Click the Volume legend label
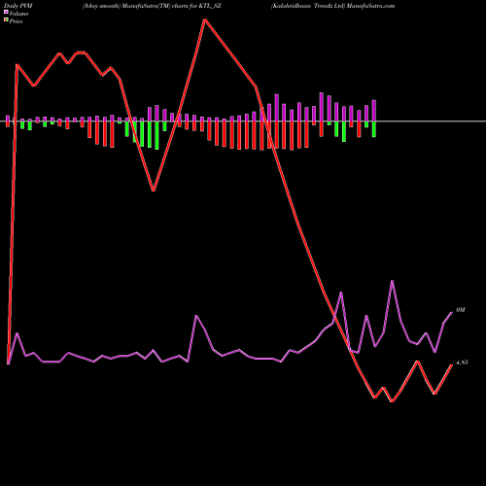 18,14
